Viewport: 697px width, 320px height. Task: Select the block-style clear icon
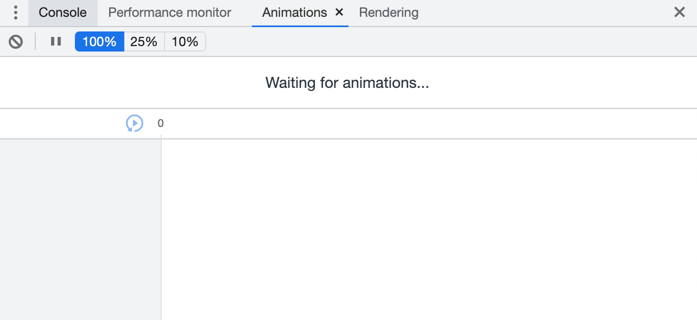(16, 41)
